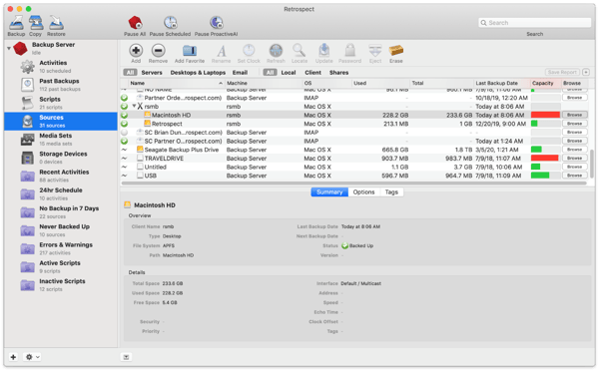Collapse the Backup Server disclosure triangle

[x=9, y=48]
